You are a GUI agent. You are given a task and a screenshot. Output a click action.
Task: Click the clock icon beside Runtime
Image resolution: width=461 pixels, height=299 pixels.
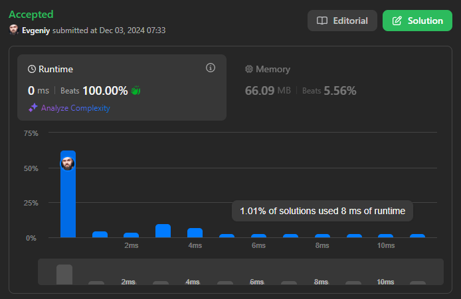point(32,69)
